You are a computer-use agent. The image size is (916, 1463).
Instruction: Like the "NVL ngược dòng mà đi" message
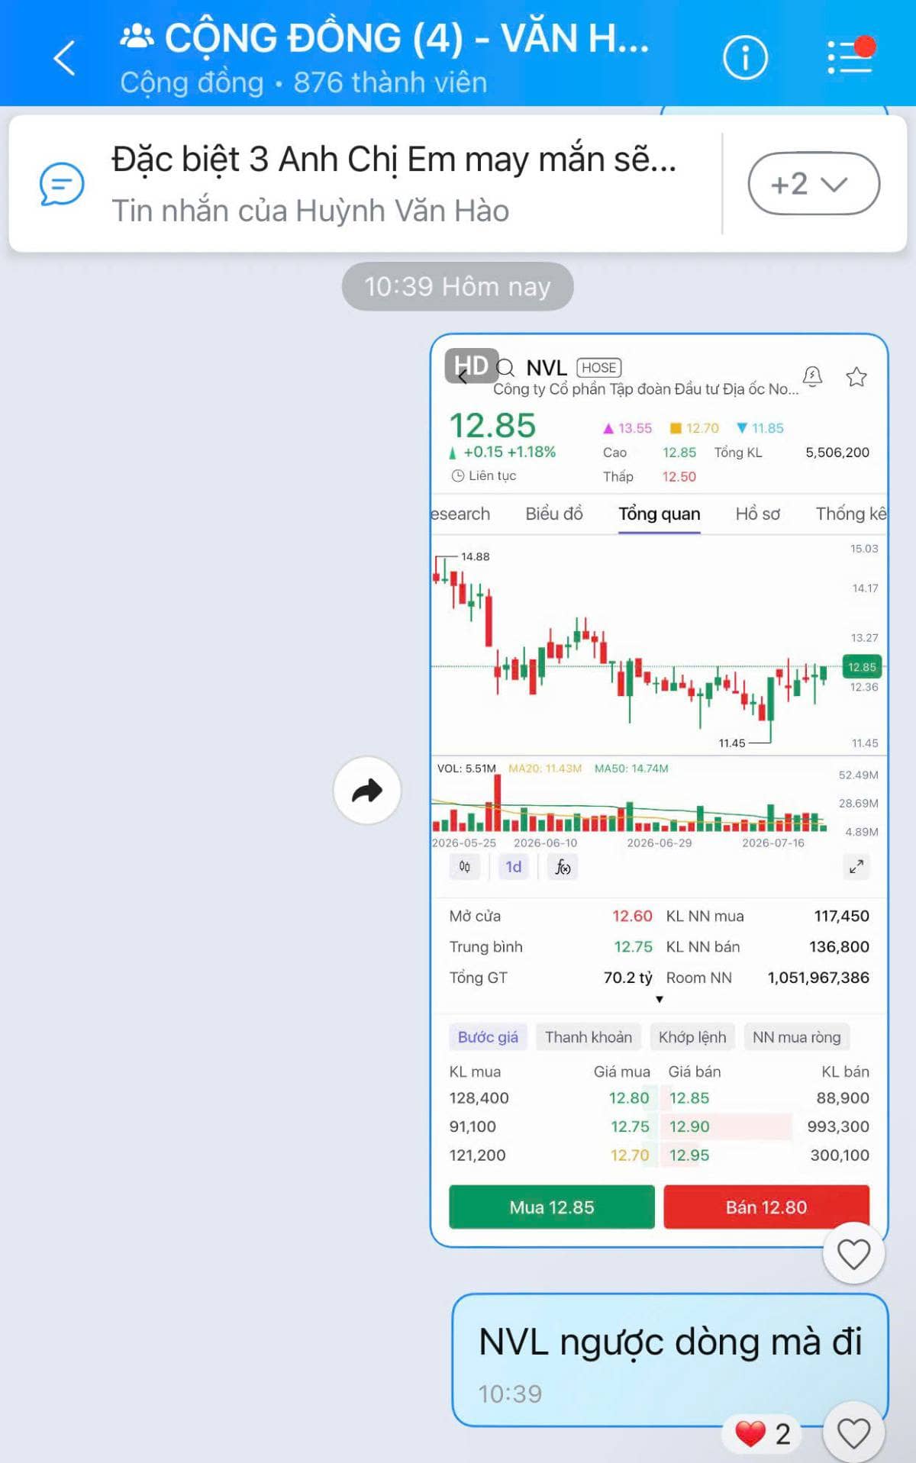tap(853, 1432)
